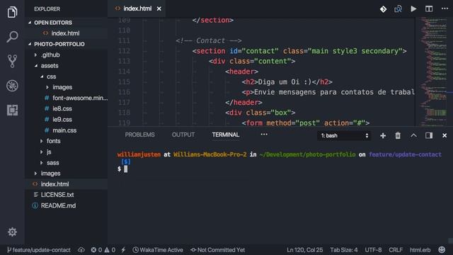
Task: Open the 1: bash terminal dropdown
Action: 344,135
